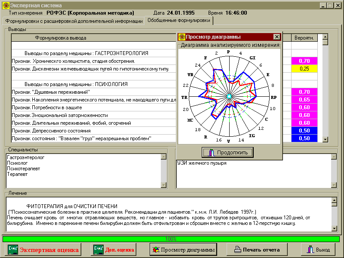344x258 pixels.
Task: Click the Формулировка вывода column header
Action: (x=61, y=38)
